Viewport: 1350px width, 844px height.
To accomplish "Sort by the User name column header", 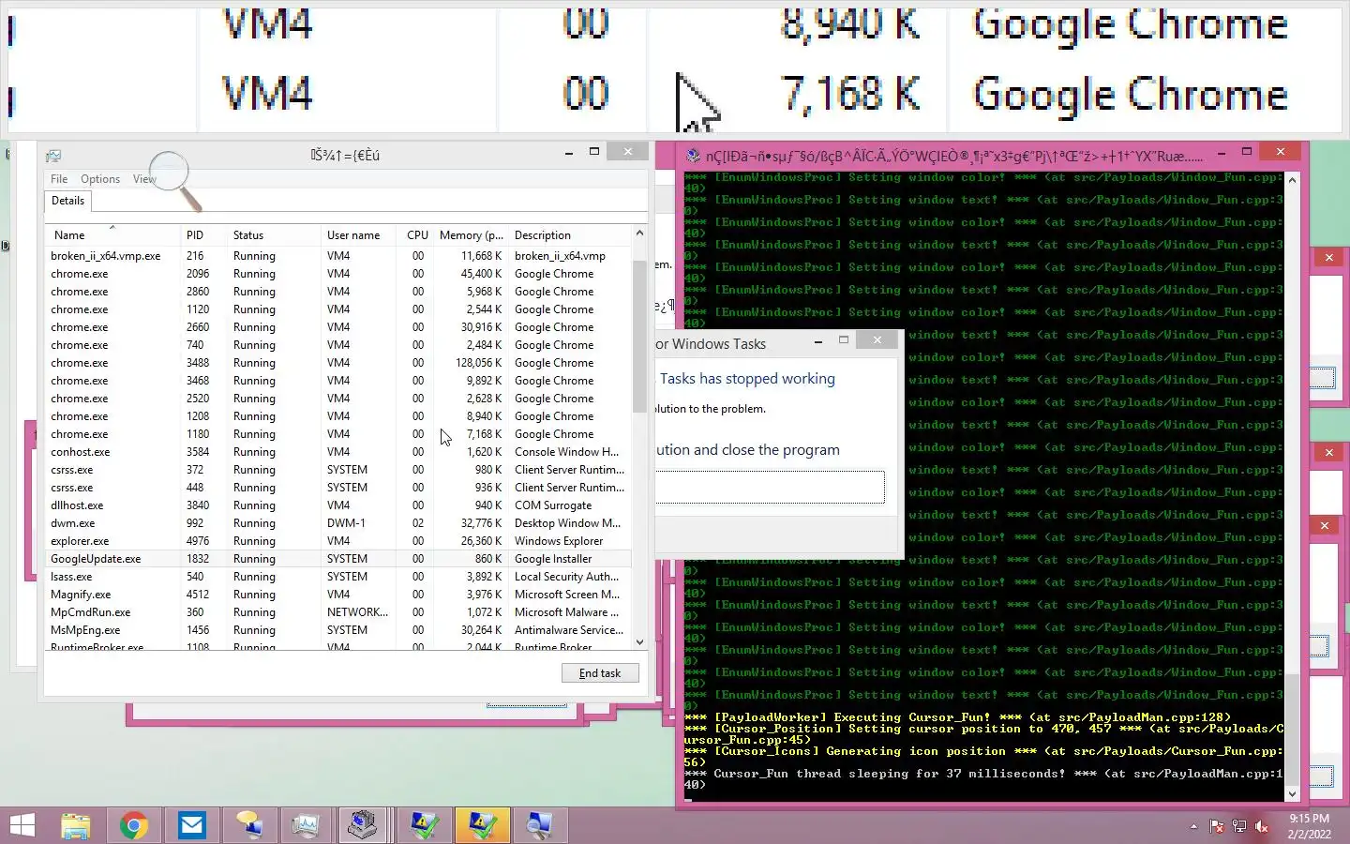I will coord(359,235).
